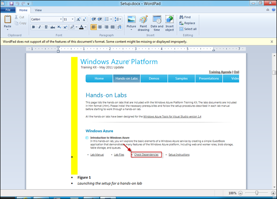Click the Paste clipboard icon
This screenshot has width=277, height=199.
click(8, 19)
